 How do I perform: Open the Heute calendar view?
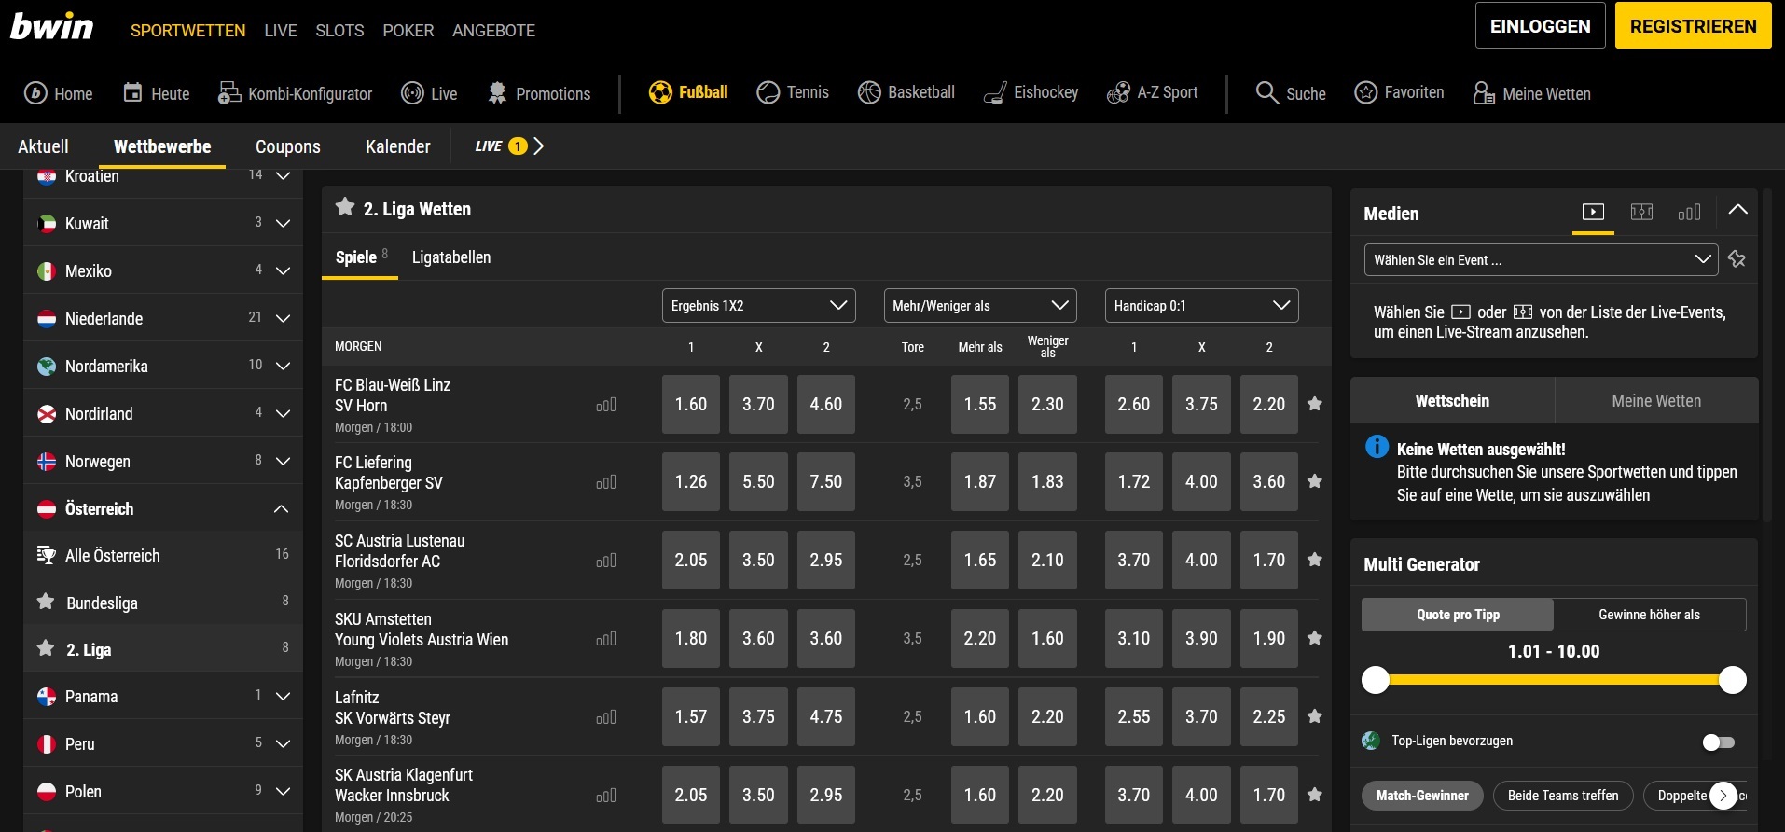click(157, 93)
